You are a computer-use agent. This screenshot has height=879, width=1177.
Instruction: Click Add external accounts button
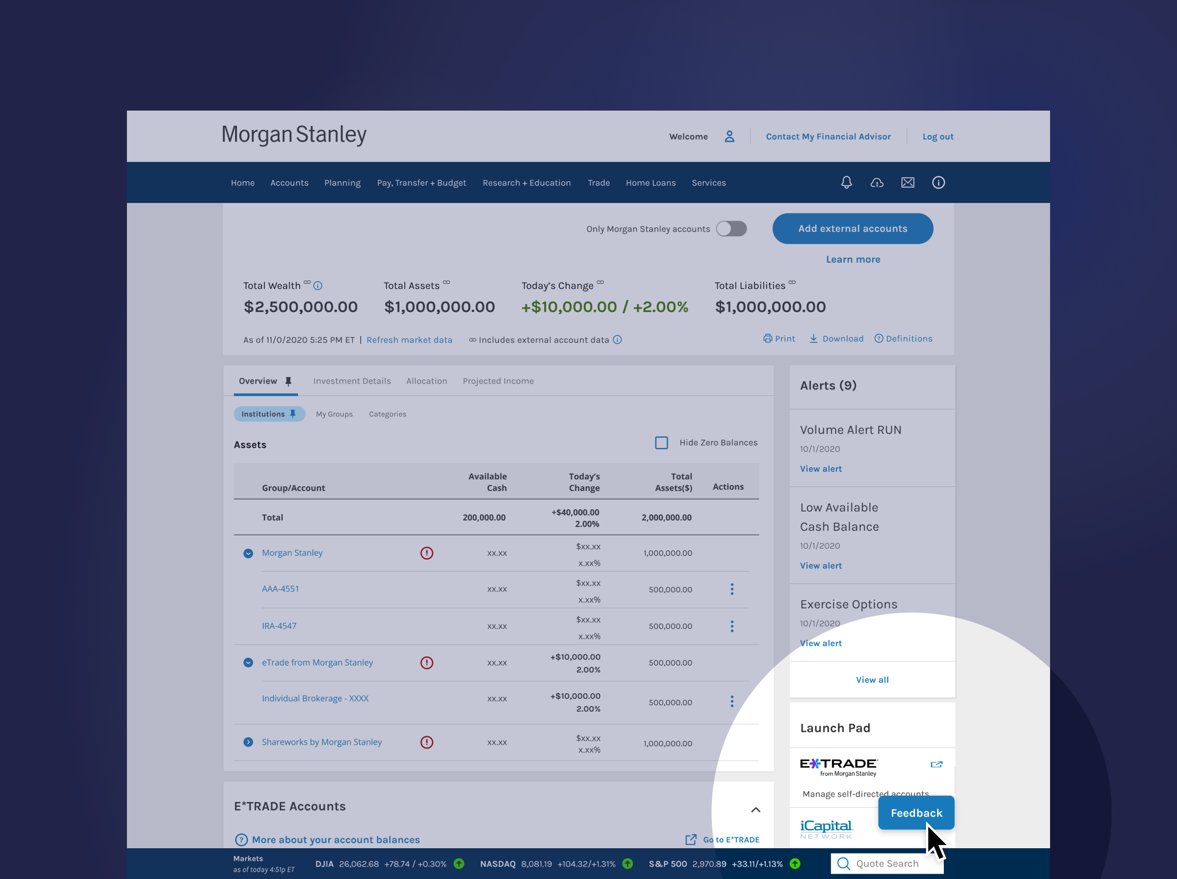[852, 229]
